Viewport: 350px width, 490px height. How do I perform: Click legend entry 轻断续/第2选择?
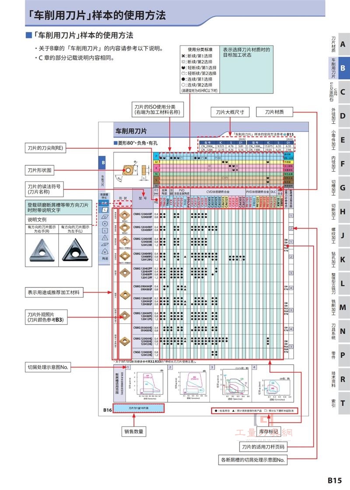point(199,73)
